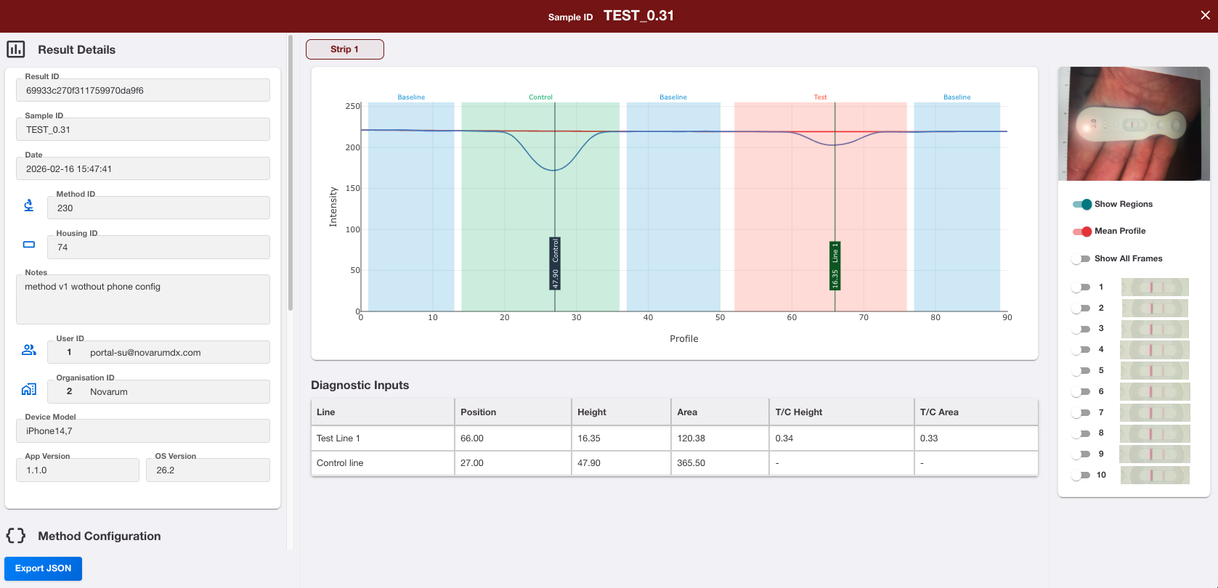
Task: Open the test strip photo thumbnail
Action: (1134, 123)
